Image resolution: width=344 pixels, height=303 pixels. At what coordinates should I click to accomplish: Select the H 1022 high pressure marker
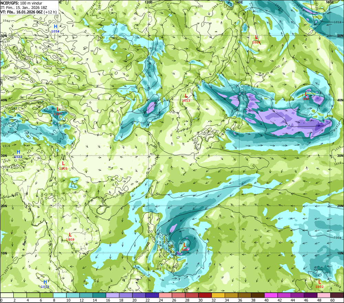(x=18, y=154)
